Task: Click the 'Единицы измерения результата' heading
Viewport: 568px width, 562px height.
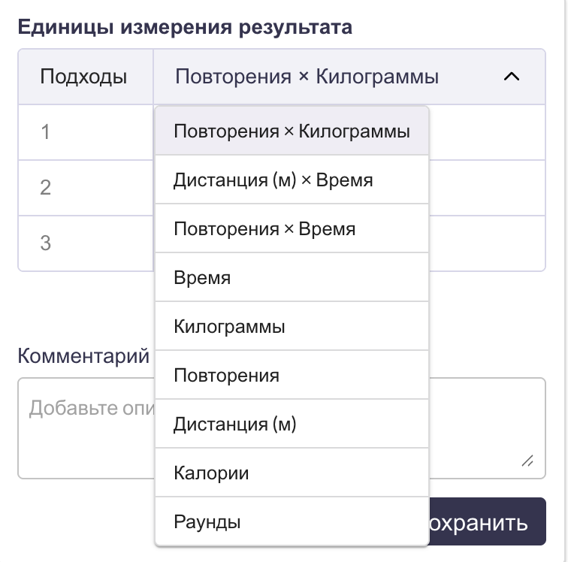Action: coord(185,28)
